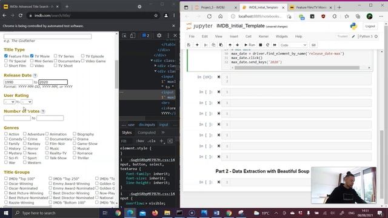Click the minimum Number of Votes field
Screen dimensions: 388x218
17,118
